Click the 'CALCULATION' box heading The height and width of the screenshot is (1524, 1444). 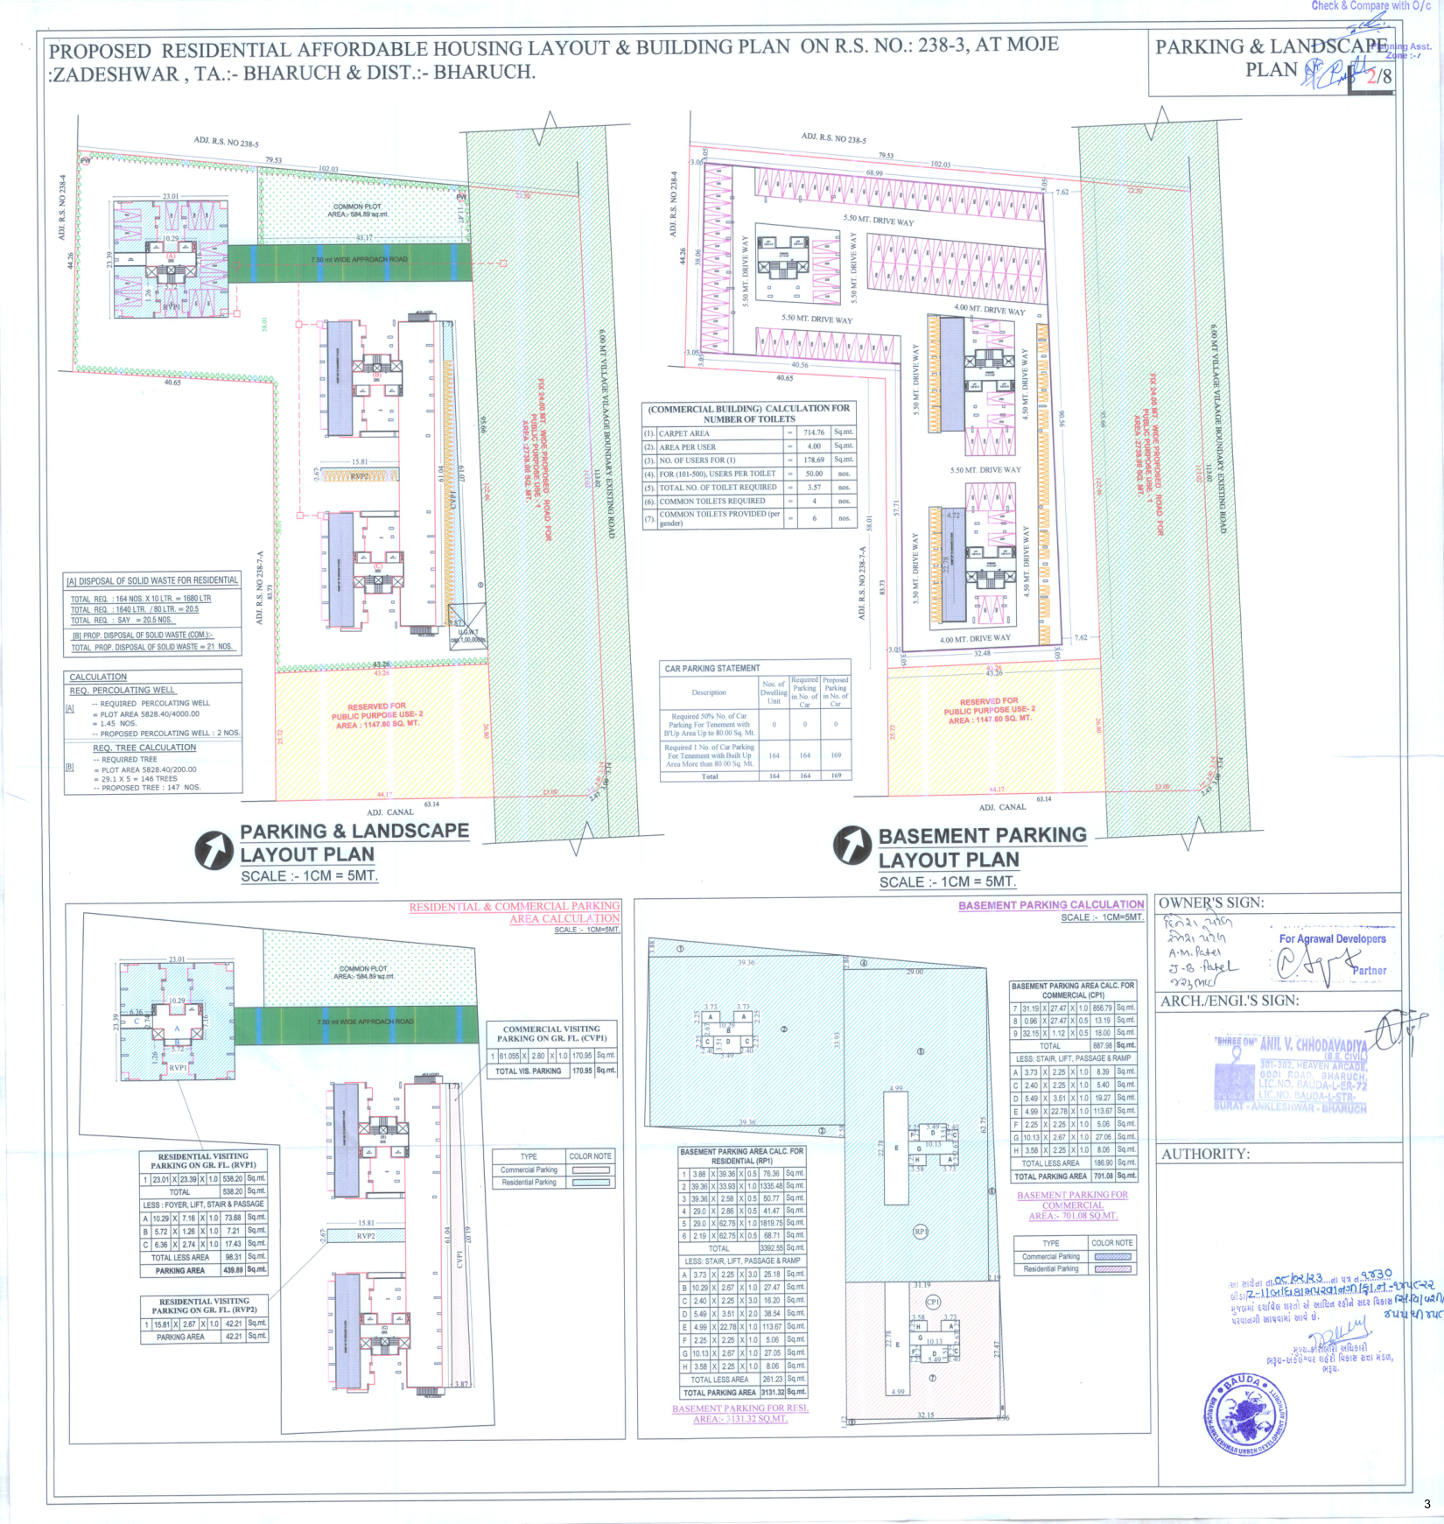point(98,677)
